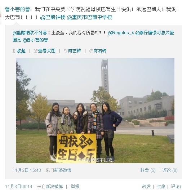The image size is (182, 192).
Task: Favorite the post using 收藏
Action: point(161,187)
